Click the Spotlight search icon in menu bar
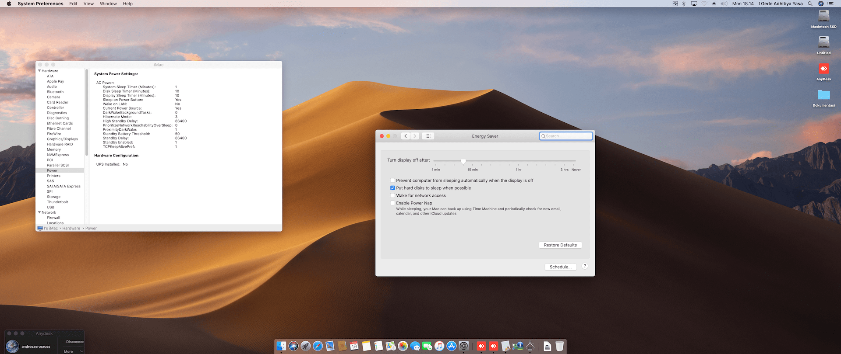 810,3
